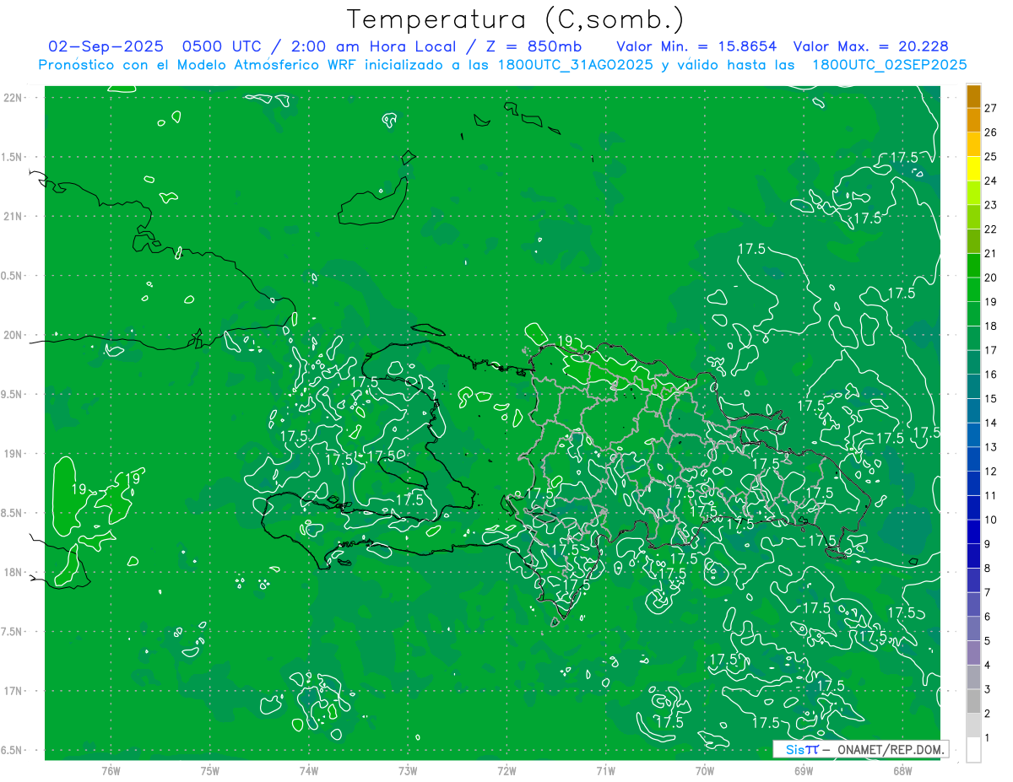Click the legend scale value "6"
Screen dimensions: 1013x782
tap(988, 617)
